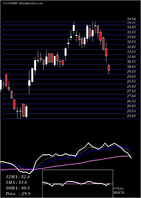Image resolution: width=141 pixels, height=198 pixels.
Task: Click the 50MA : 30.5 readout
Action: [17, 188]
